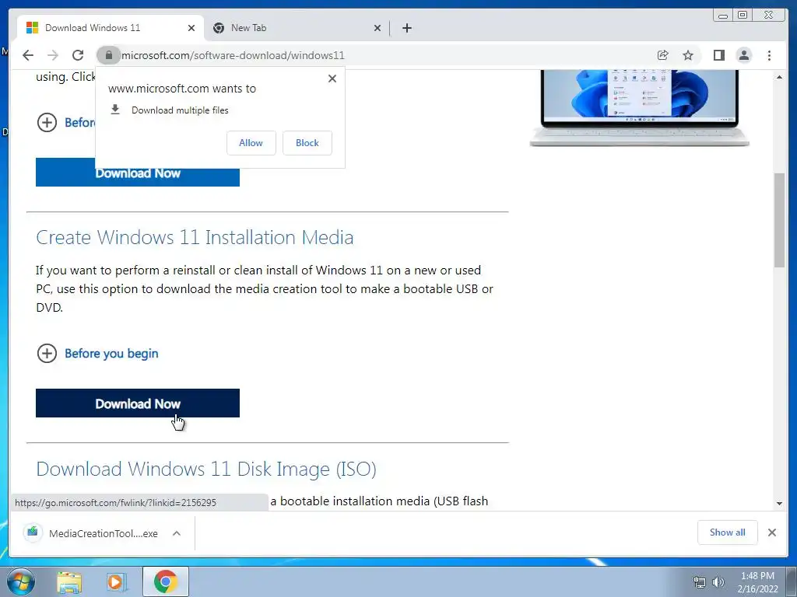
Task: Show all downloads
Action: tap(728, 532)
